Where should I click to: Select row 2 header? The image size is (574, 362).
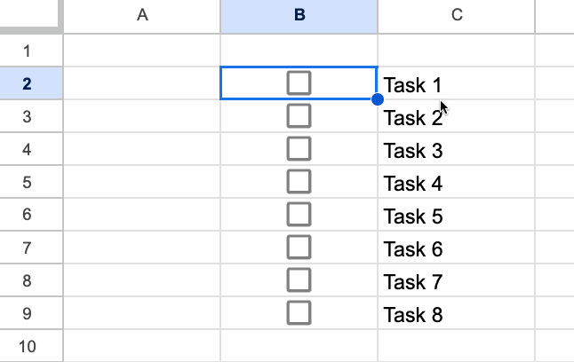(x=26, y=83)
